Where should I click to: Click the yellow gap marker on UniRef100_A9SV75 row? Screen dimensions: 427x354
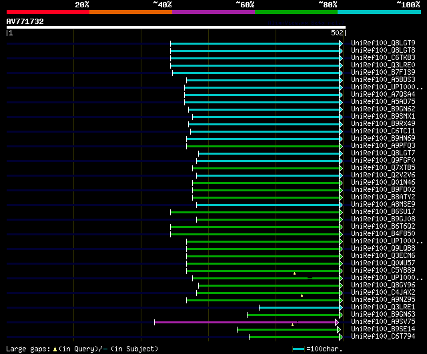coord(292,325)
